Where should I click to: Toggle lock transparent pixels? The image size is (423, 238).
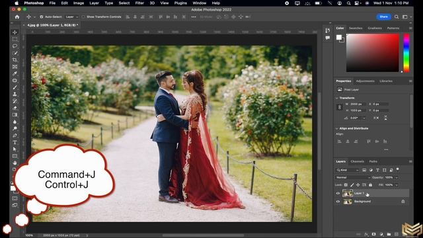346,185
